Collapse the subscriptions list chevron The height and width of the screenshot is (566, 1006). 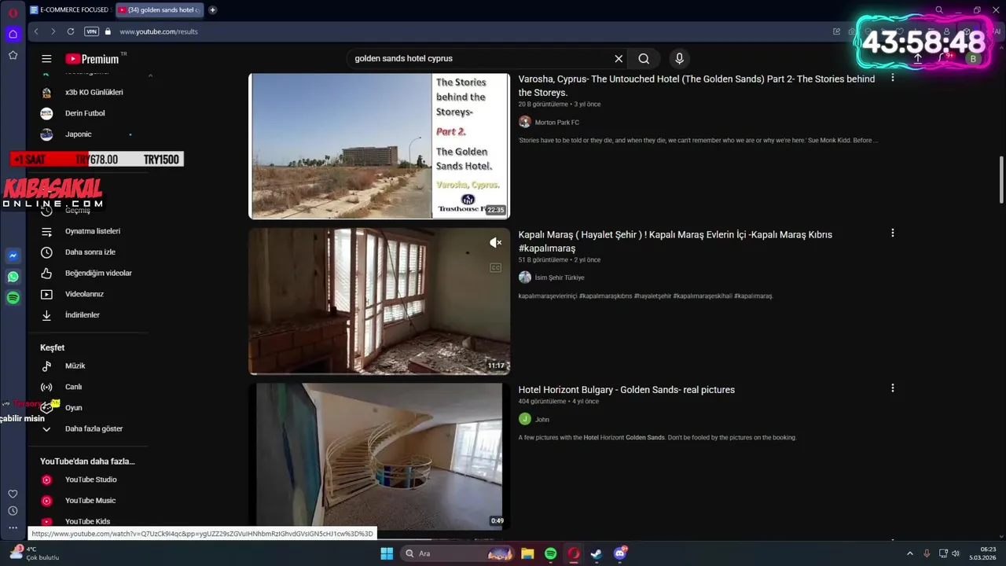tap(150, 75)
